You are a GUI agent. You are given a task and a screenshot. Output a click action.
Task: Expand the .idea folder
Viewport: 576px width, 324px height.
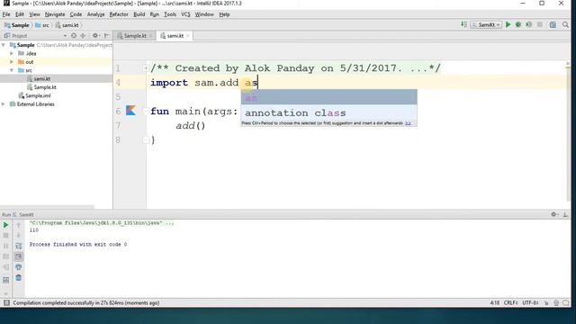(x=12, y=53)
